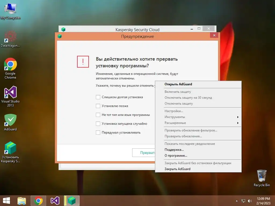This screenshot has height=206, width=275.
Task: Click Kaspersky icon in warning dialog title bar
Action: point(60,36)
